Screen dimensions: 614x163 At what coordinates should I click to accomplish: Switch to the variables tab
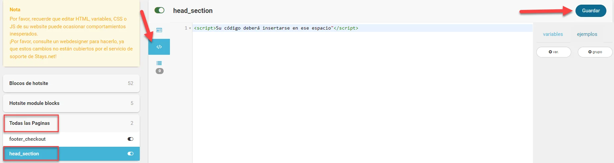click(x=553, y=34)
